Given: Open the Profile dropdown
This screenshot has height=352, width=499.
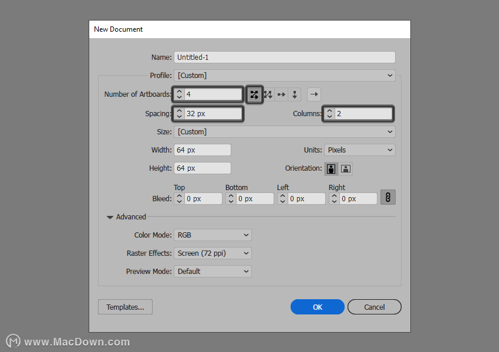Looking at the screenshot, I should pyautogui.click(x=285, y=75).
